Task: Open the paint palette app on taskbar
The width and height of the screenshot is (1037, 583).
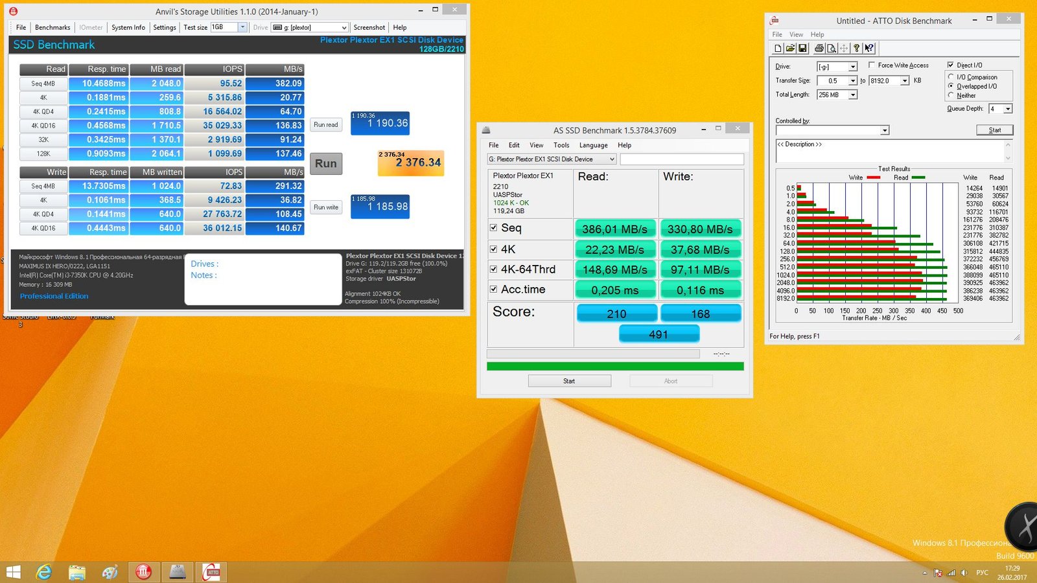Action: coord(110,572)
